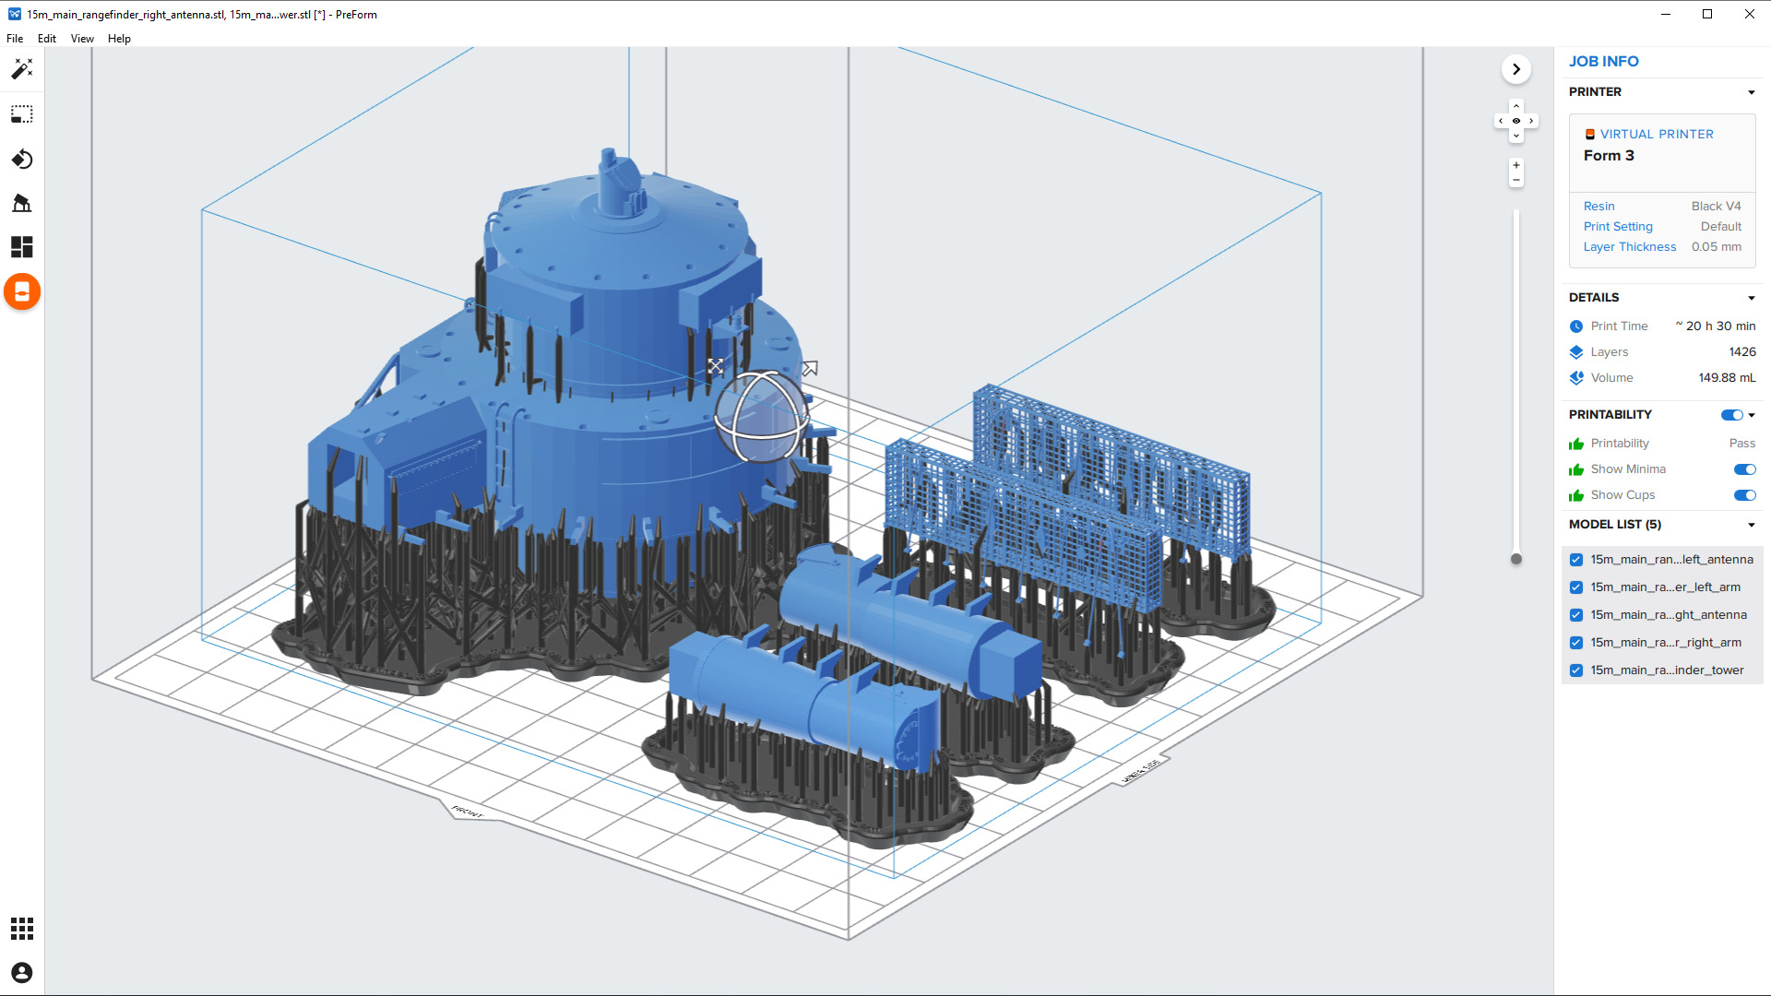Click the layer slicer slider handle
The height and width of the screenshot is (996, 1771).
click(1516, 559)
